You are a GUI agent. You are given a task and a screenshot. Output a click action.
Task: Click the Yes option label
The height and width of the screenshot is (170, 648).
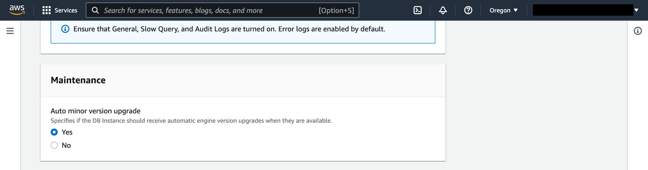coord(67,132)
